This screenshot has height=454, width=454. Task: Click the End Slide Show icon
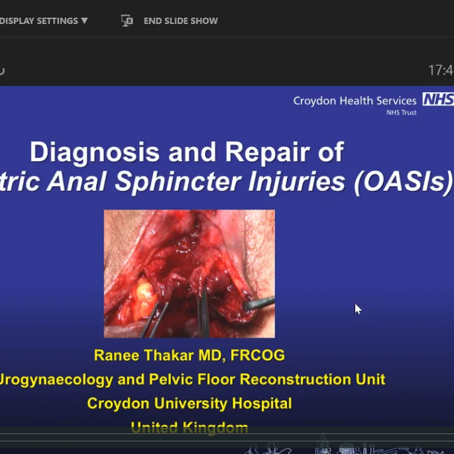(x=127, y=21)
